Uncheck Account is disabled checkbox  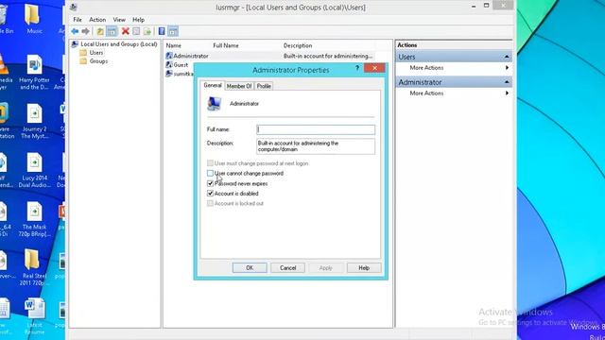tap(210, 194)
